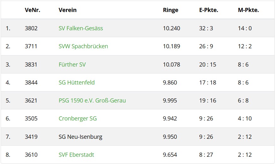The image size is (275, 164).
Task: Click the Ringe column header
Action: coord(171,10)
